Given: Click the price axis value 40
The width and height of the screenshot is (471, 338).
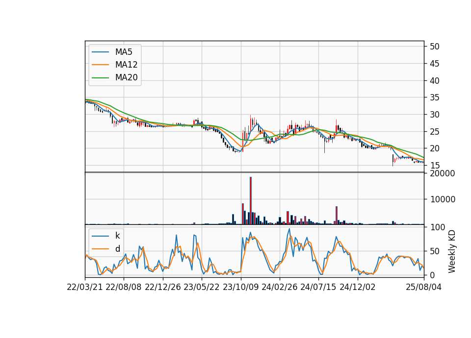Looking at the screenshot, I should [x=434, y=81].
